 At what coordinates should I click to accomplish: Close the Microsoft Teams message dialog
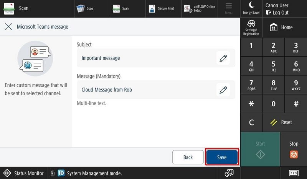(8, 27)
